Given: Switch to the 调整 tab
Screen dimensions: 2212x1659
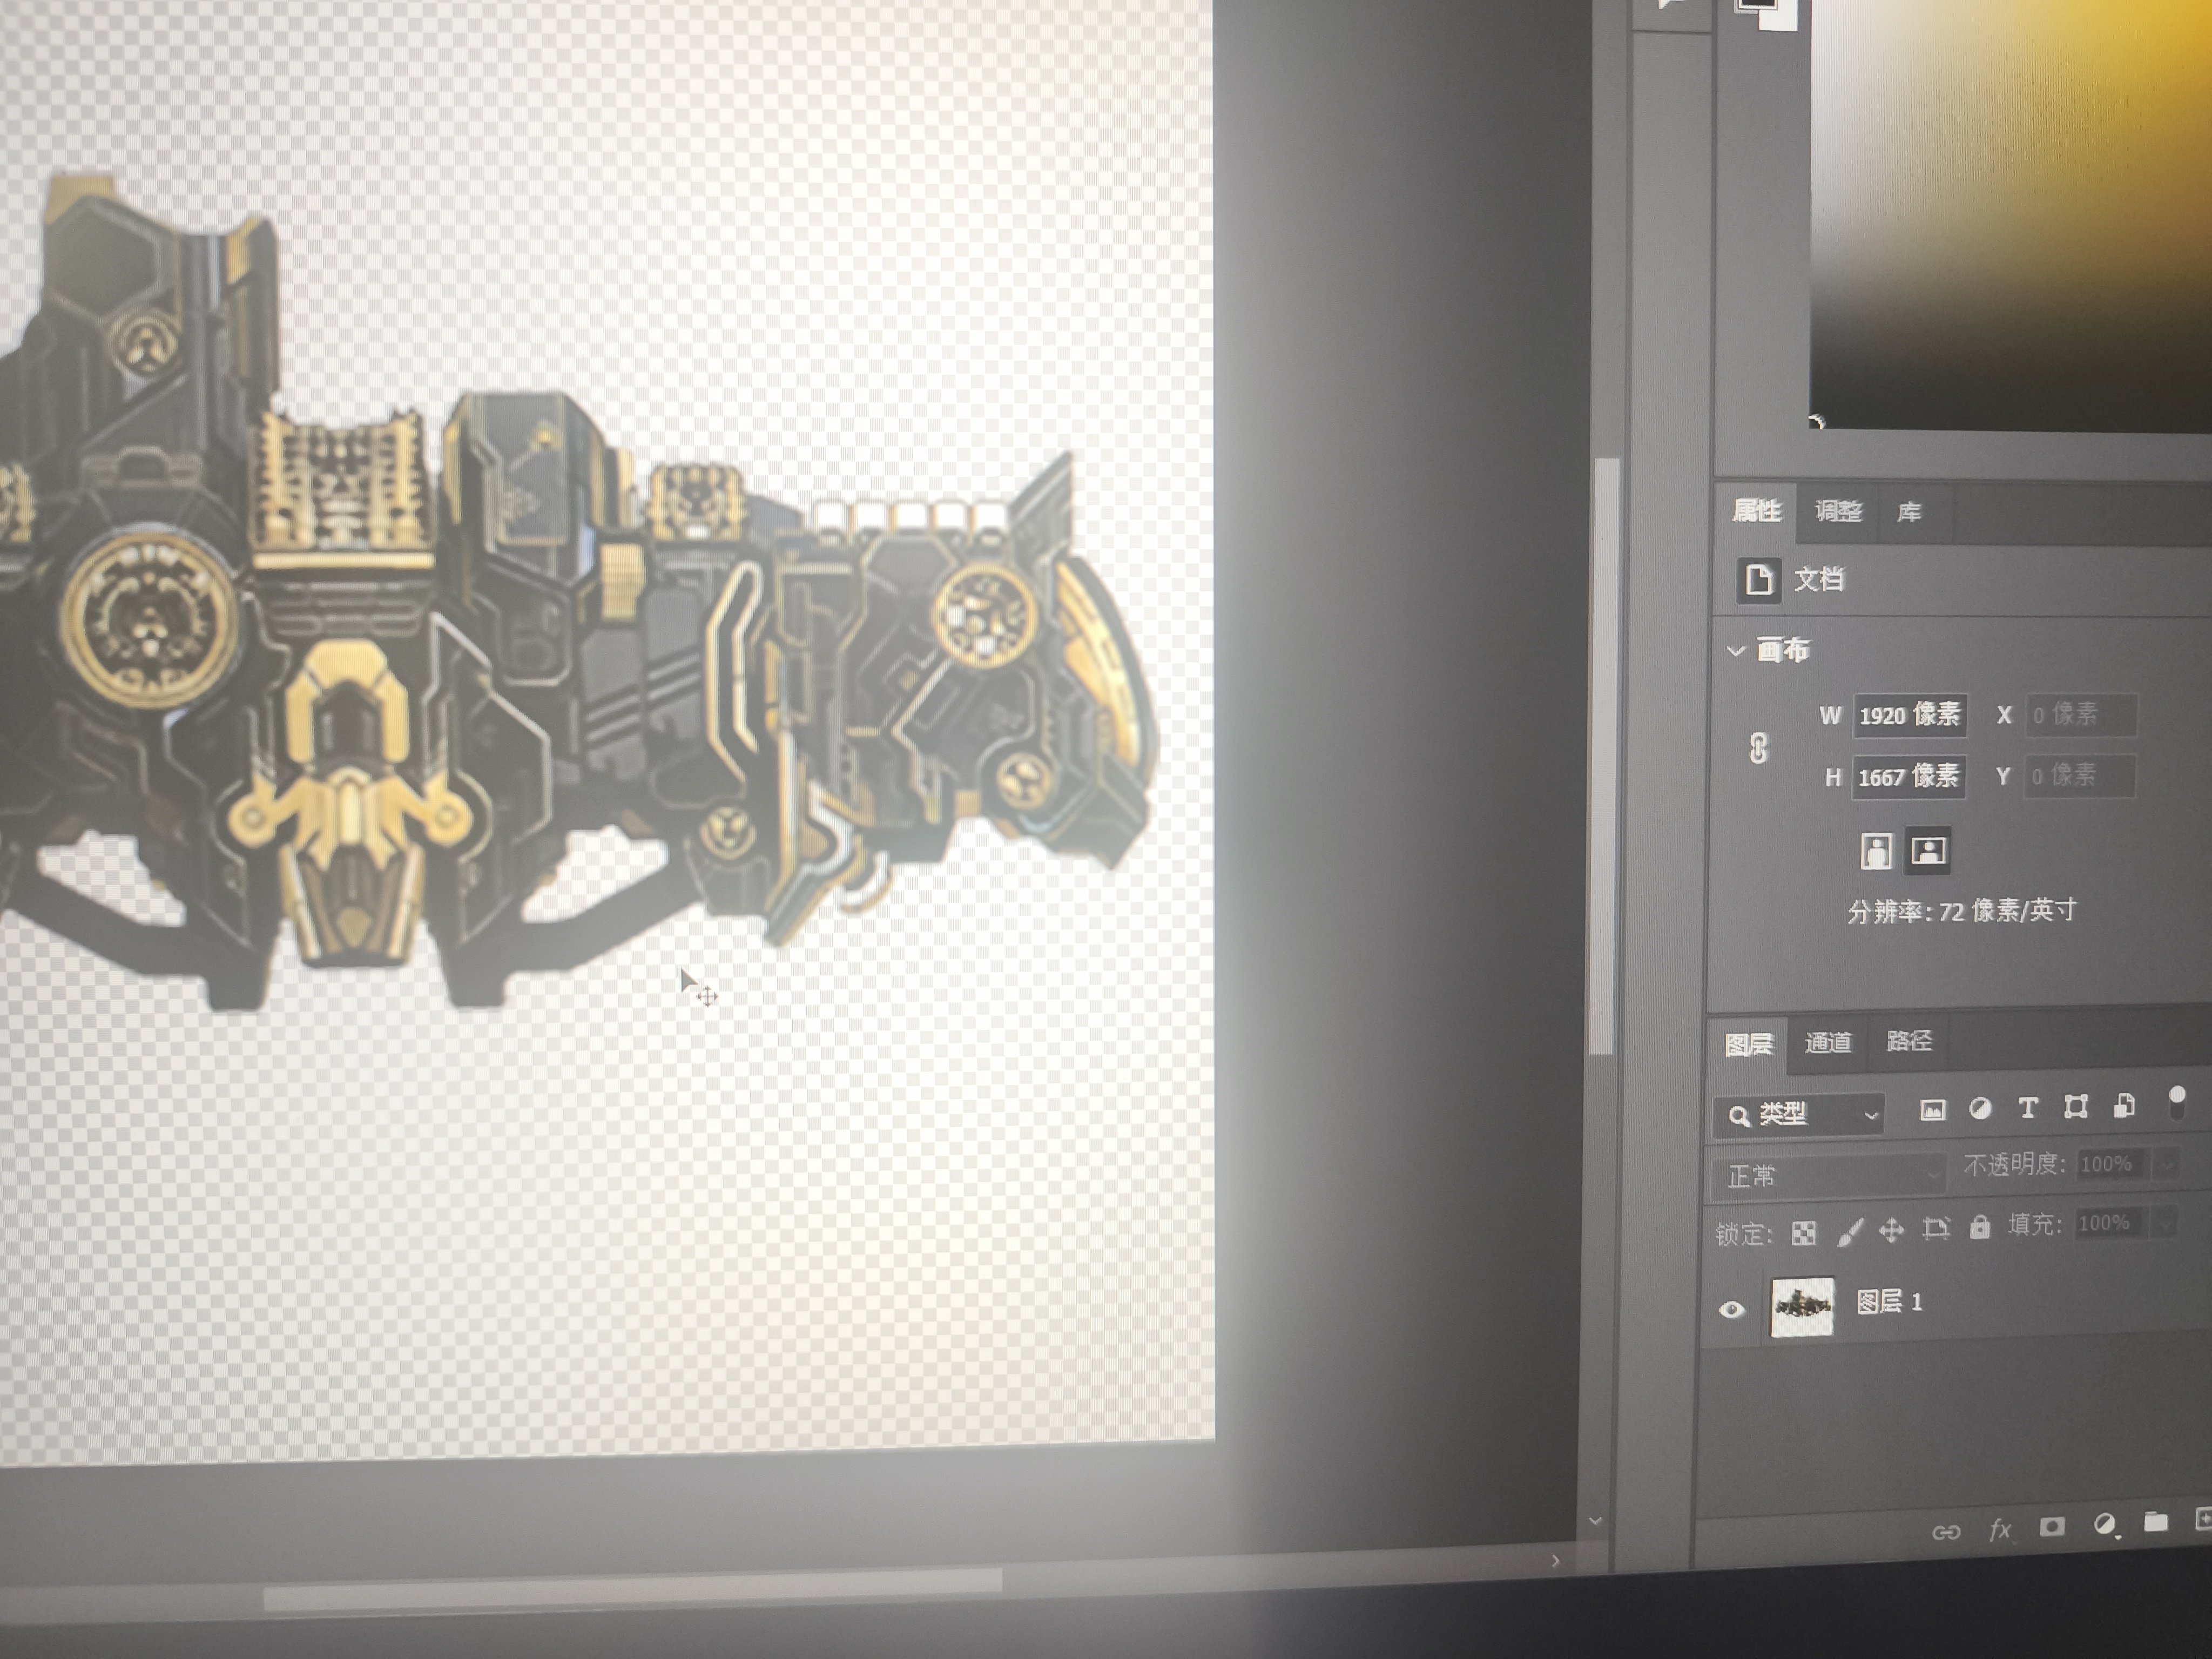Looking at the screenshot, I should (1838, 512).
